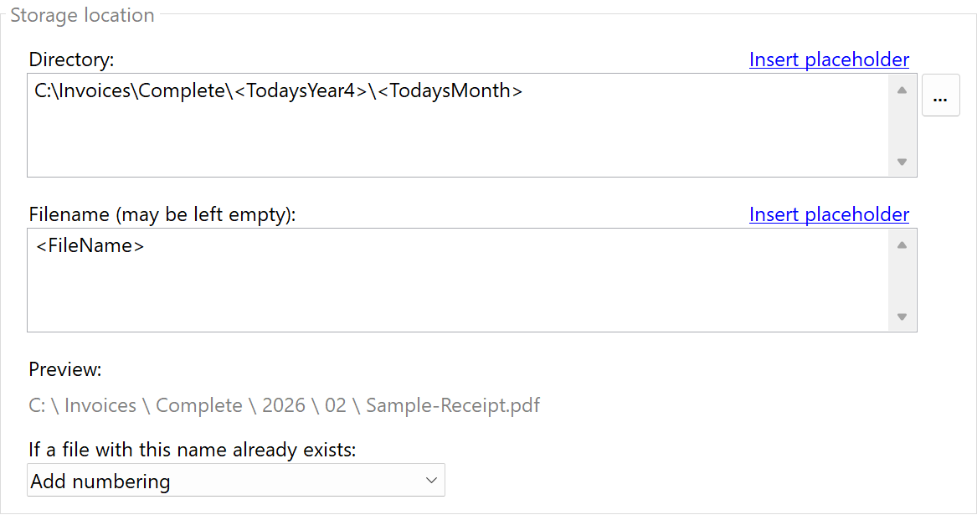Click the down scroll arrow beside Directory field
Viewport: 977px width, 515px height.
[x=902, y=162]
